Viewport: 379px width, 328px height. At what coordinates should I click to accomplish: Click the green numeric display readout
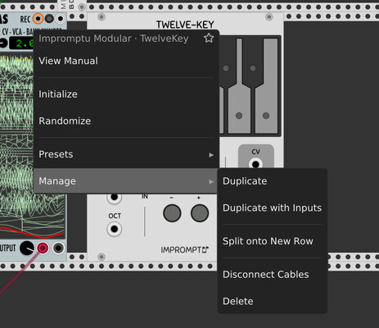pos(21,43)
